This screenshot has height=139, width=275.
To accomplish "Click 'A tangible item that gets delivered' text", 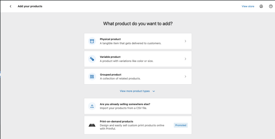I will point(131,43).
